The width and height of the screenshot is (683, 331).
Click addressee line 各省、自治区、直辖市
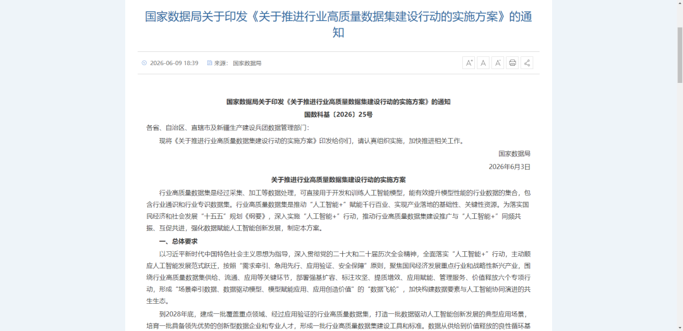pyautogui.click(x=228, y=128)
